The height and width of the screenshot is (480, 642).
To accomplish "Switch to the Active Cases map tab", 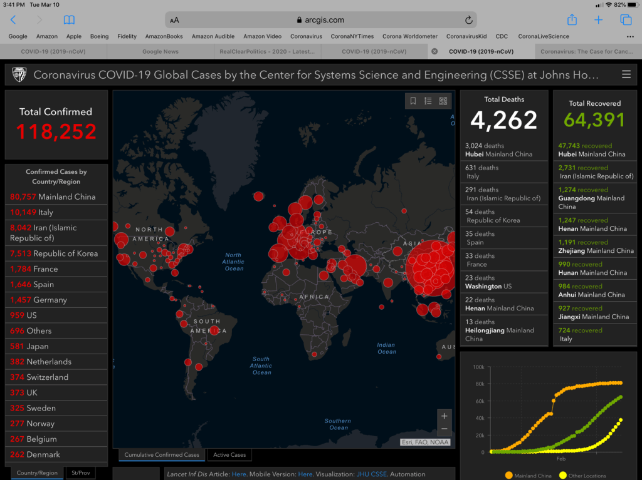I will pos(229,455).
